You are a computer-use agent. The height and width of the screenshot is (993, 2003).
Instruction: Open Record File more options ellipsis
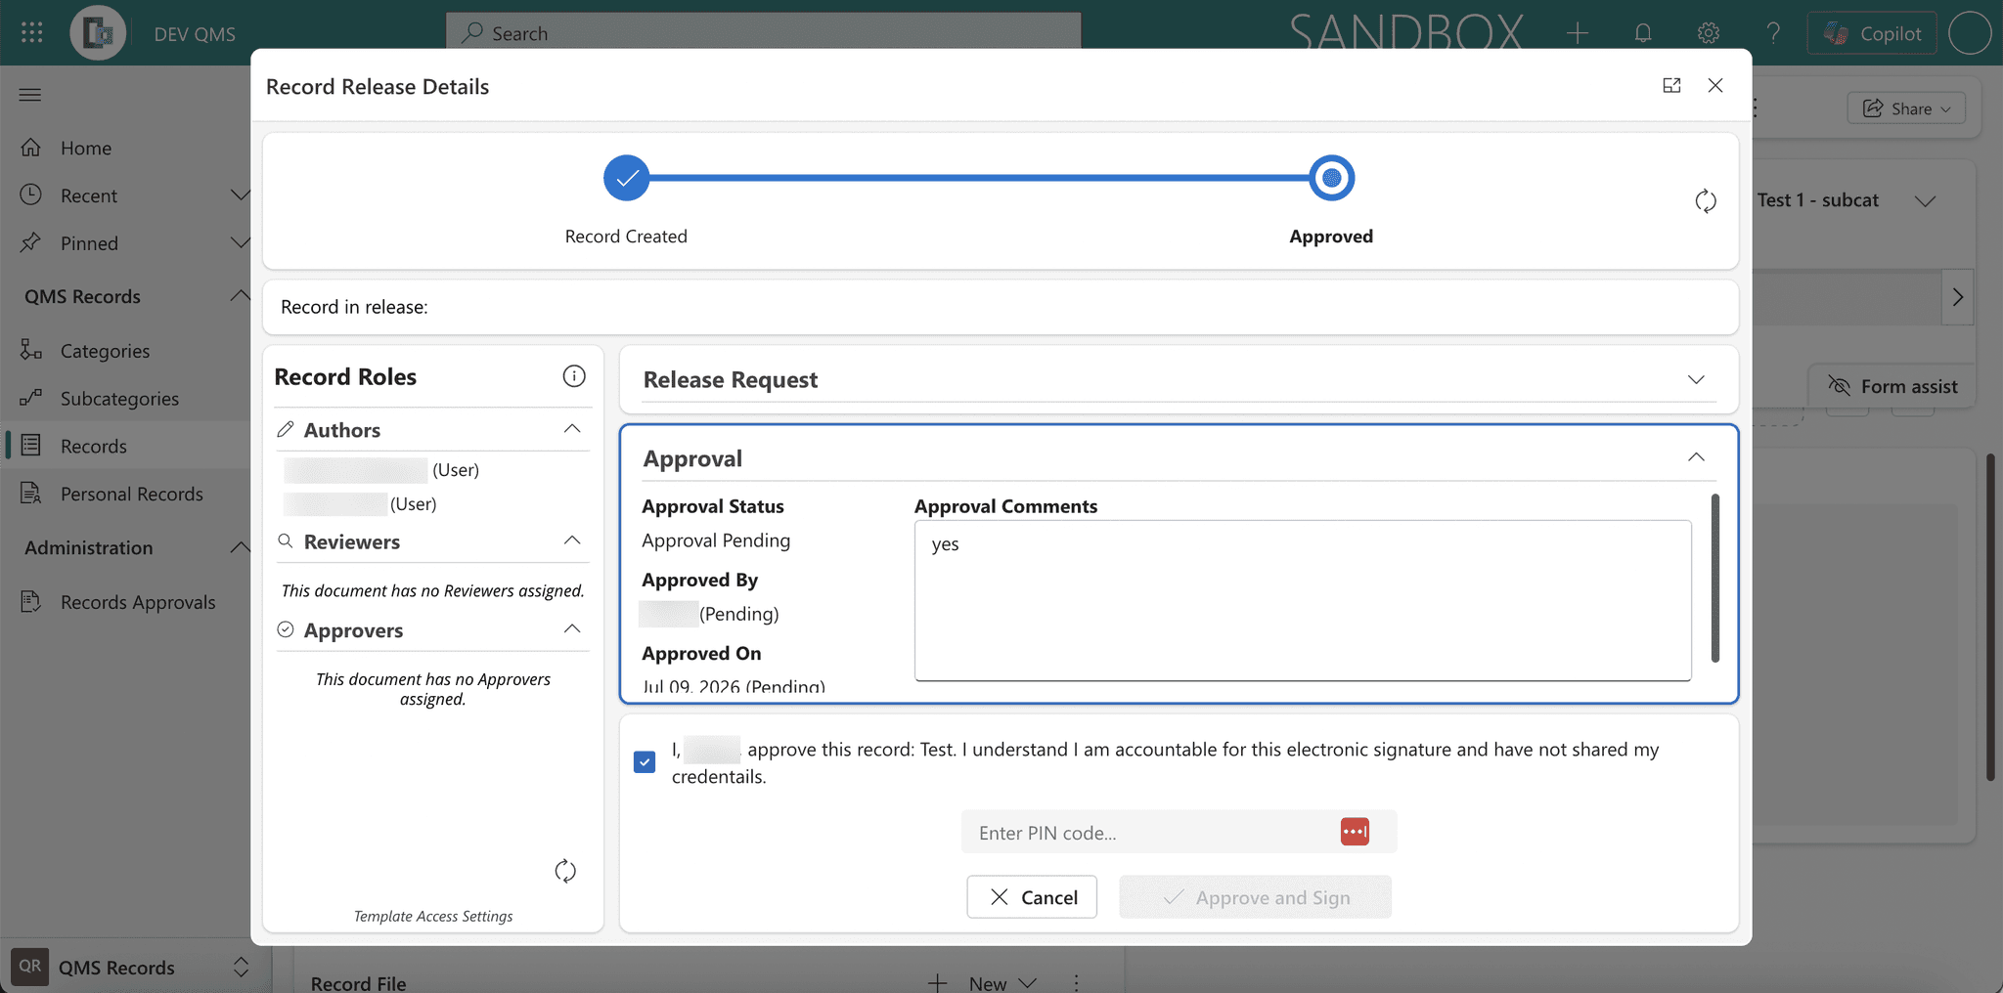pos(1076,983)
